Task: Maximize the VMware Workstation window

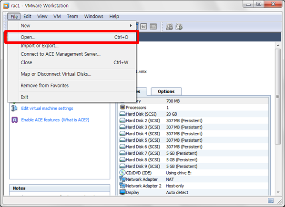Action: coord(259,4)
